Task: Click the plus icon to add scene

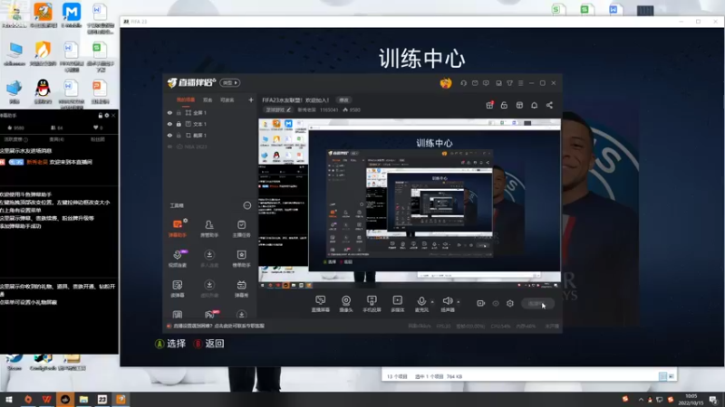Action: click(x=251, y=99)
